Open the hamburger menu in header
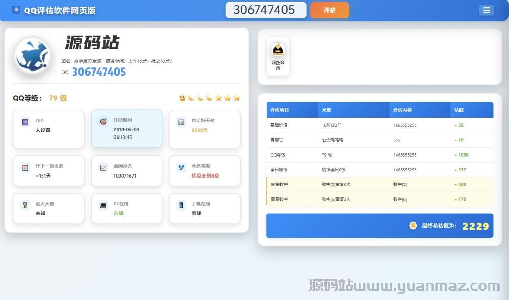 click(486, 10)
